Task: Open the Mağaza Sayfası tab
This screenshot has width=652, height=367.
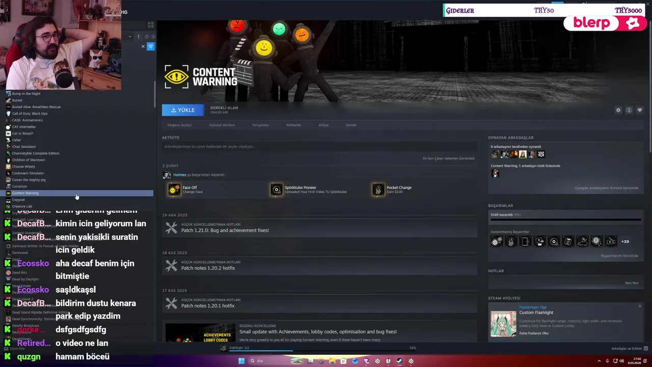Action: coord(179,125)
